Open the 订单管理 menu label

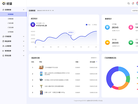coord(8,37)
